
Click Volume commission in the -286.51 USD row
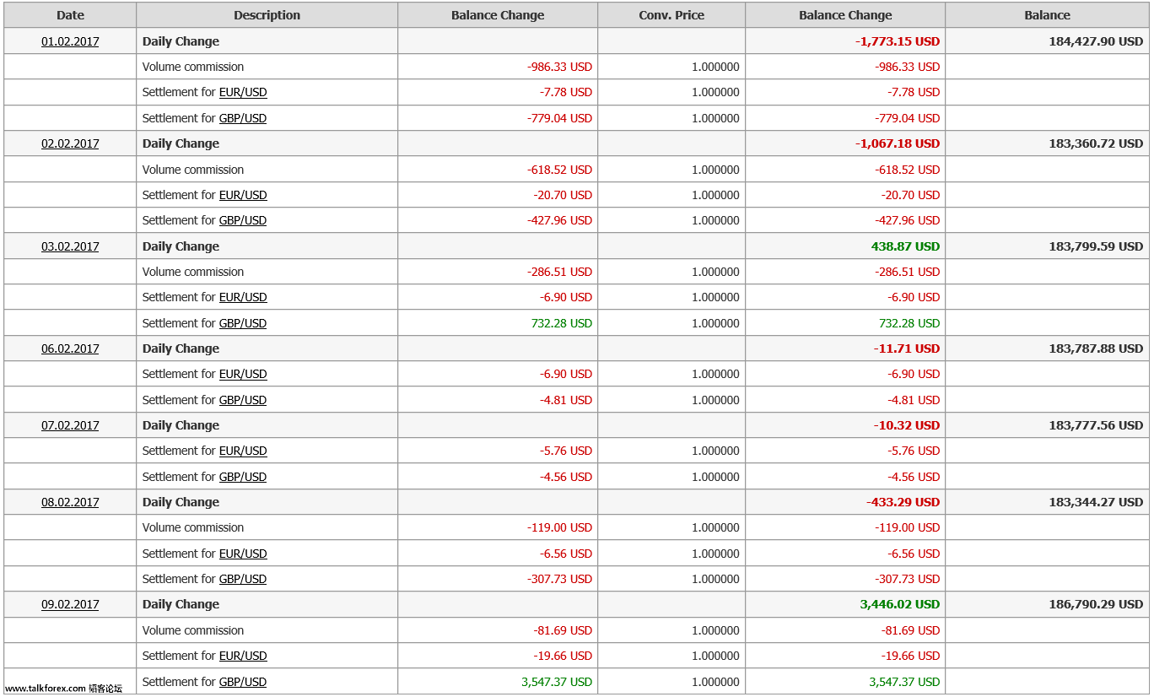pyautogui.click(x=193, y=272)
